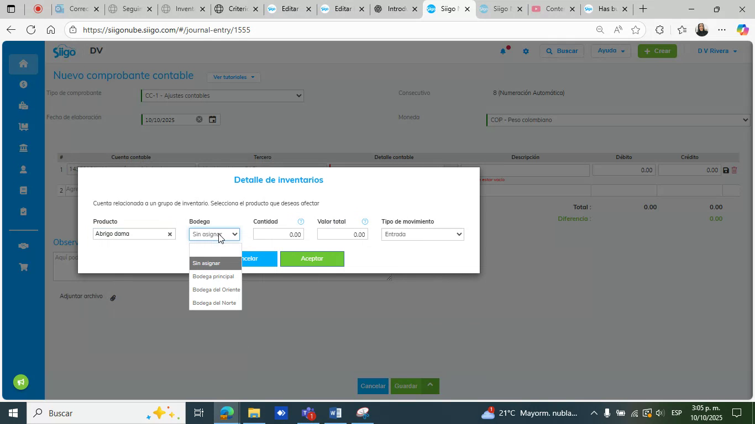The image size is (755, 424).
Task: Attach a file with the paperclip icon
Action: pyautogui.click(x=113, y=298)
